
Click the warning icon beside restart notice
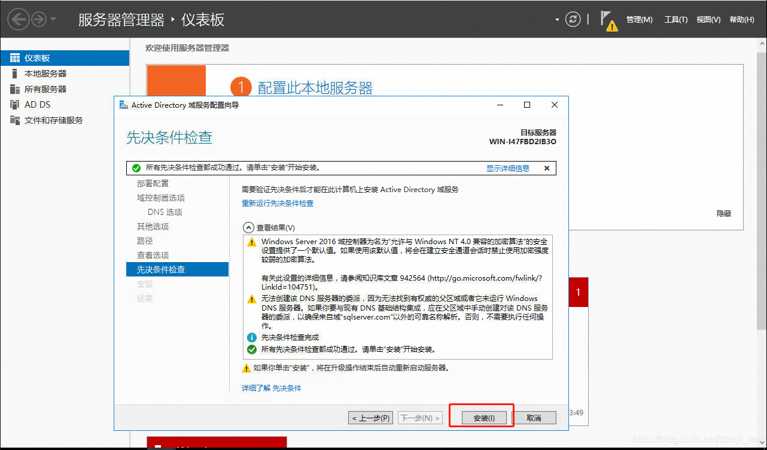[x=246, y=369]
